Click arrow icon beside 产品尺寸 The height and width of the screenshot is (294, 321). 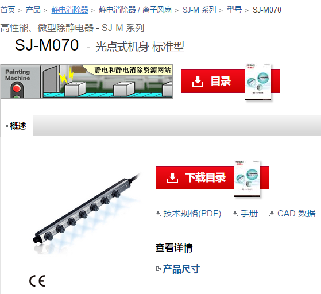[158, 269]
